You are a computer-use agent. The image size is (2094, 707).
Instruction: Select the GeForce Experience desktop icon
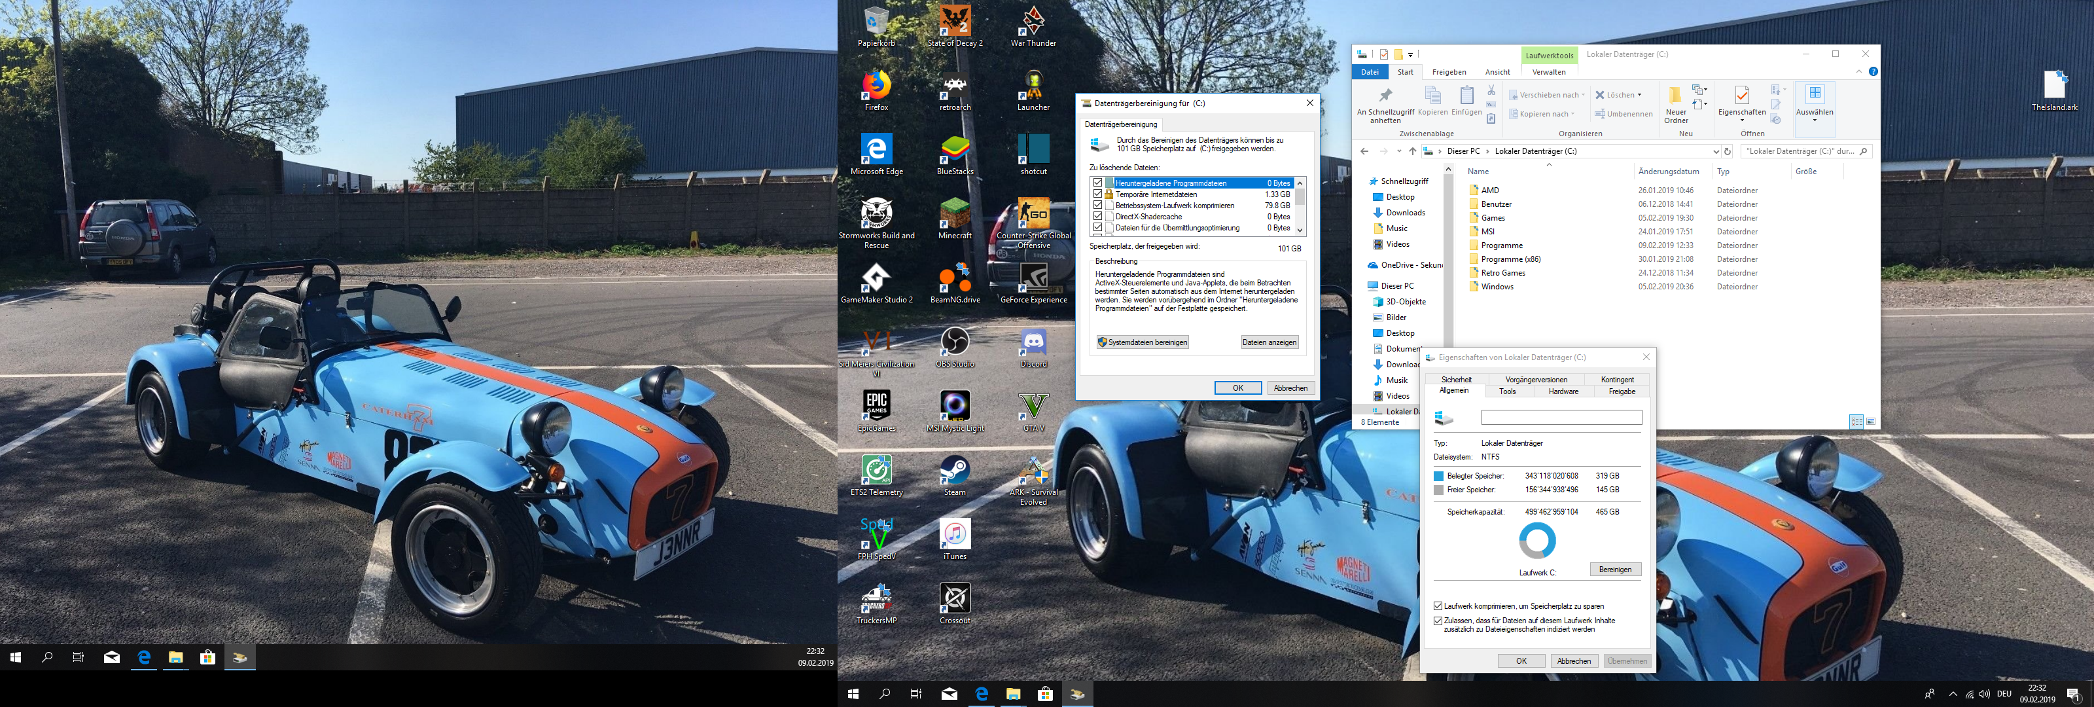(1033, 283)
